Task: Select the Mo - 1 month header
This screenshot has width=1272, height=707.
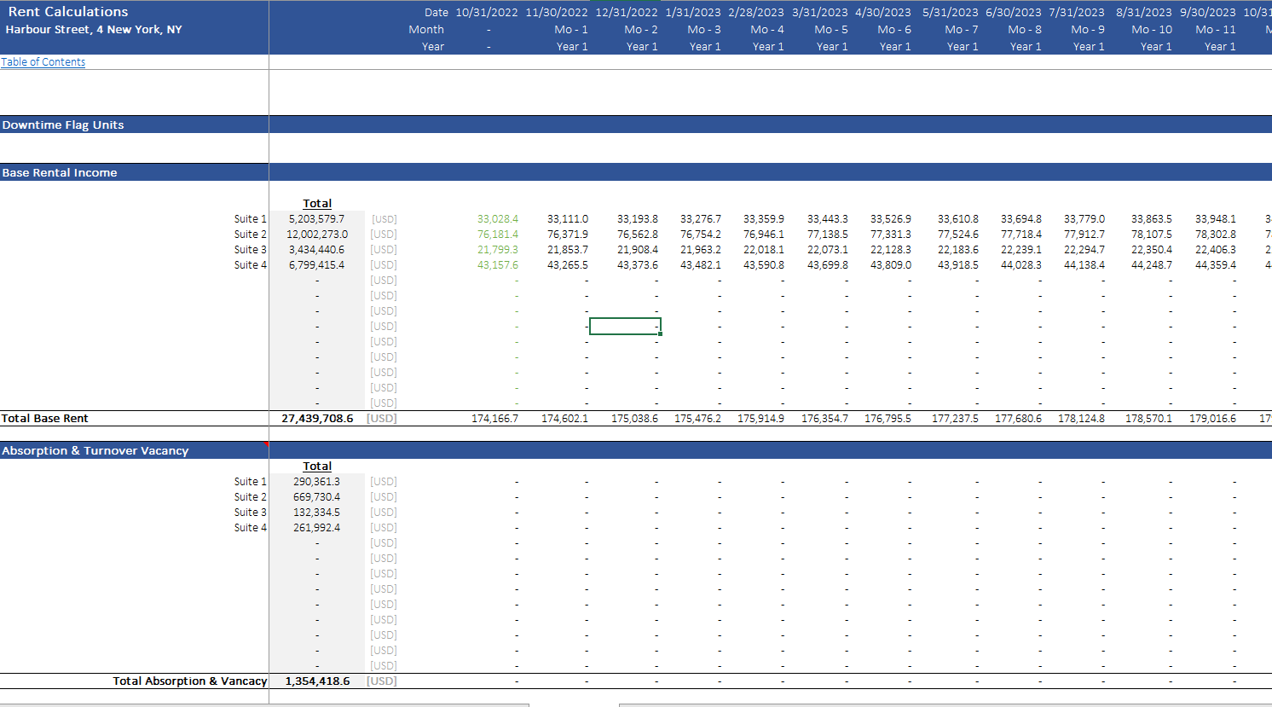Action: pos(571,30)
